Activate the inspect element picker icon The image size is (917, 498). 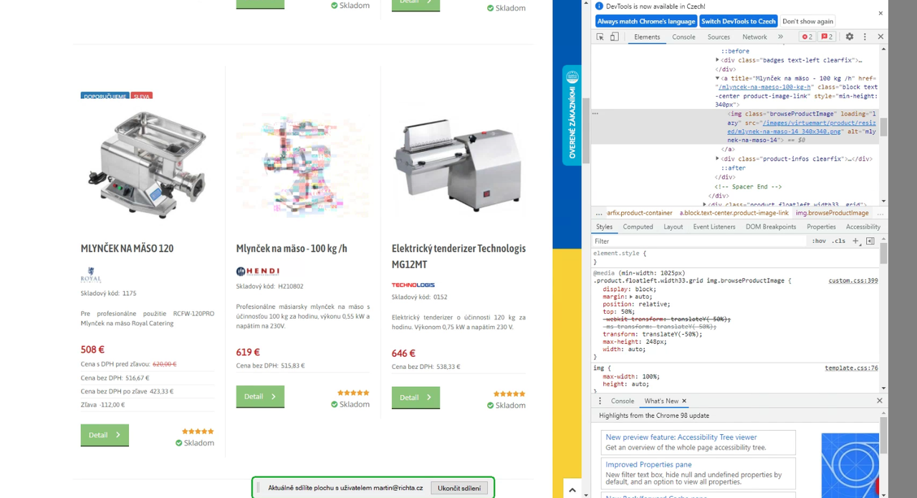tap(600, 37)
